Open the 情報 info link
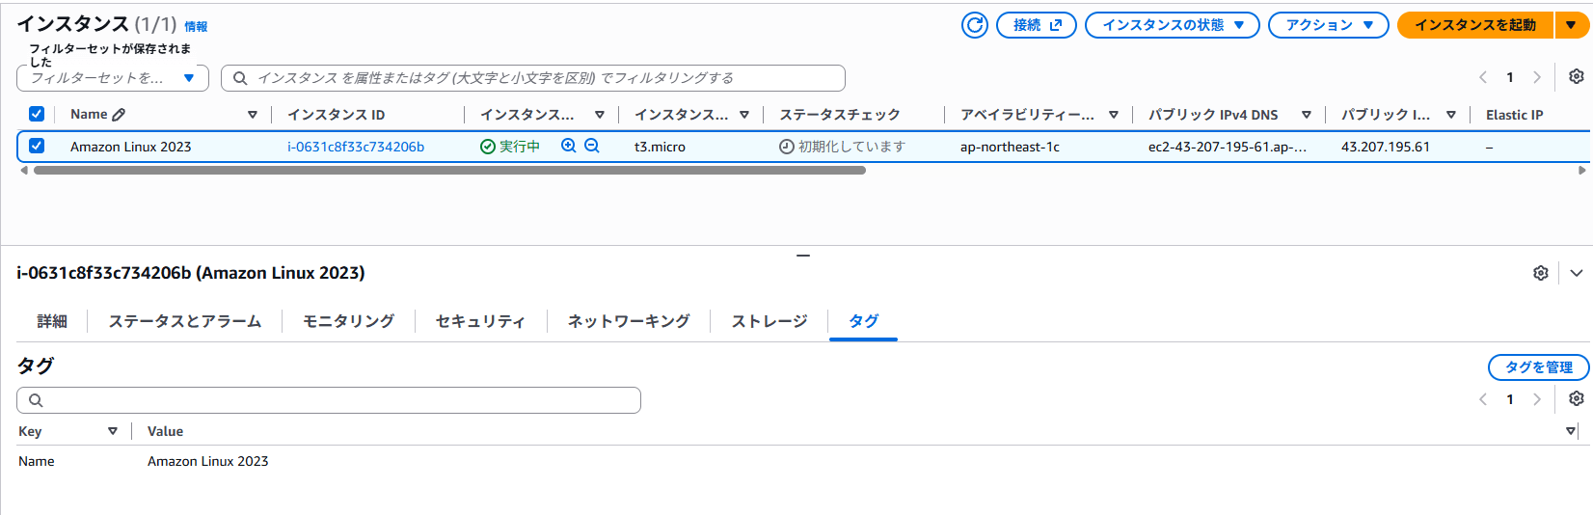 pos(196,27)
